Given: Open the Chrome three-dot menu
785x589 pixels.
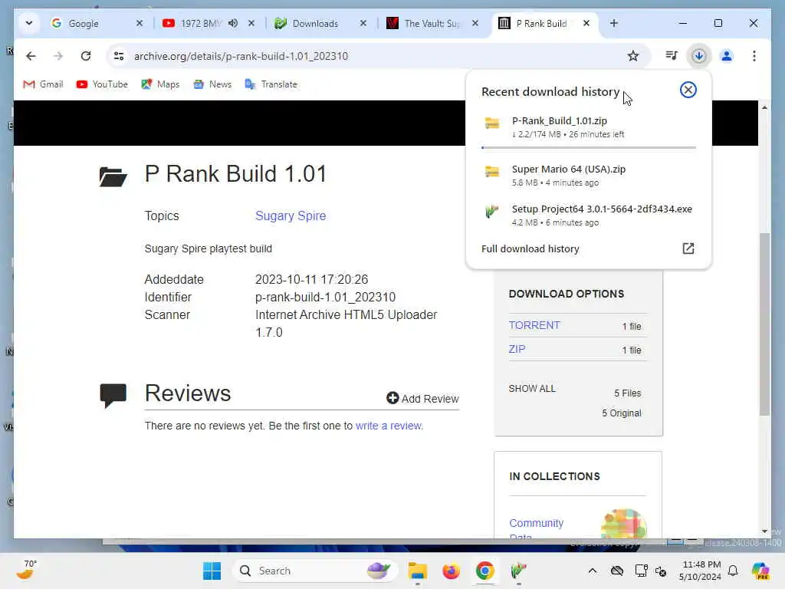Looking at the screenshot, I should (x=754, y=55).
